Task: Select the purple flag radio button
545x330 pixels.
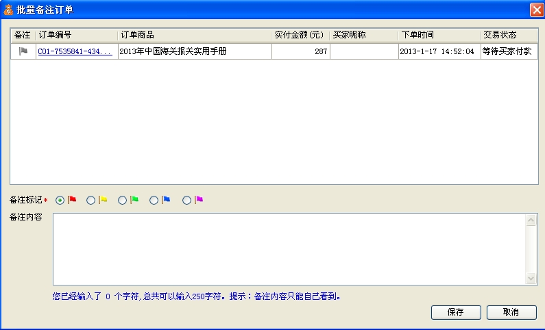Action: coord(186,200)
